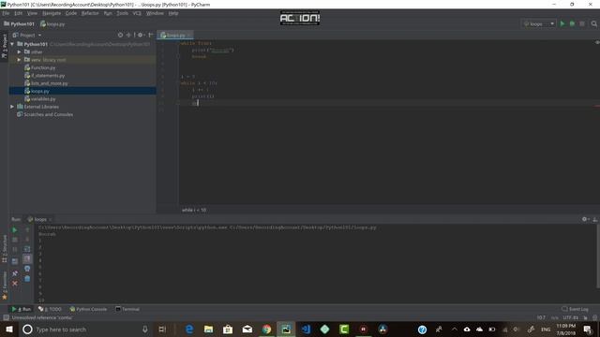
Task: Expand the other folder
Action: coord(19,51)
